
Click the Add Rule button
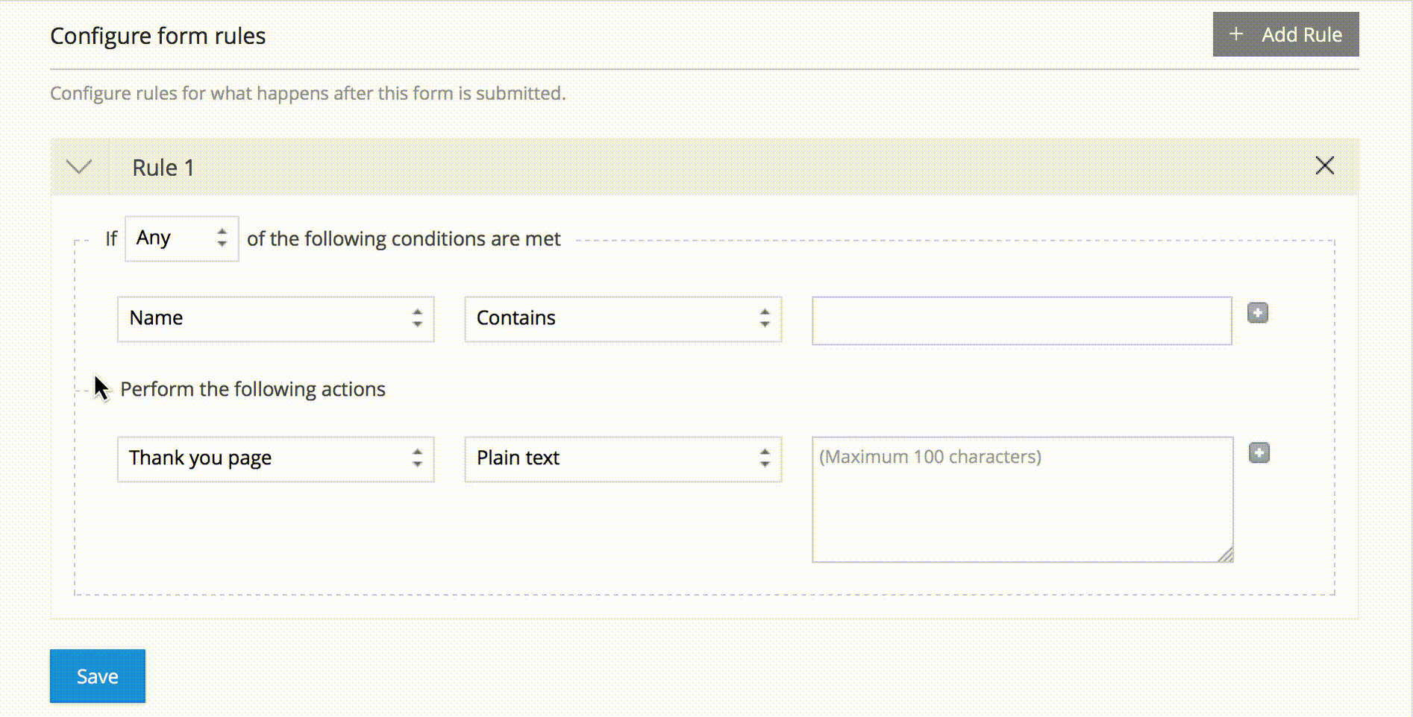(1285, 35)
